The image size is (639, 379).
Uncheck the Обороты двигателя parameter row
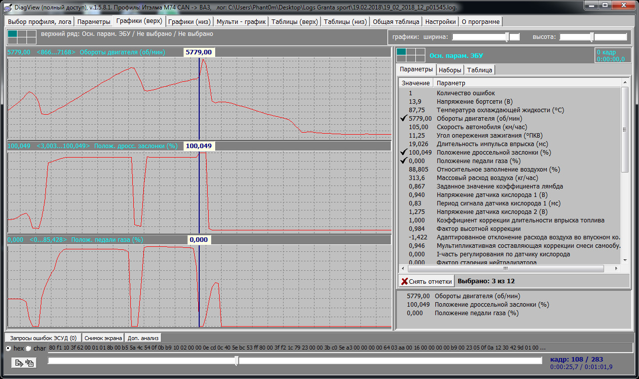click(510, 119)
